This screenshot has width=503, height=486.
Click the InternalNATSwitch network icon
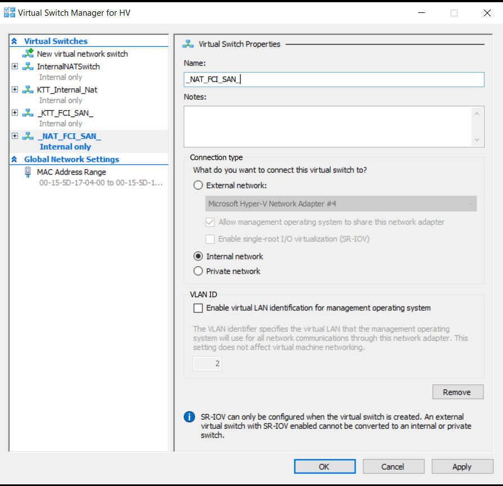pos(28,66)
